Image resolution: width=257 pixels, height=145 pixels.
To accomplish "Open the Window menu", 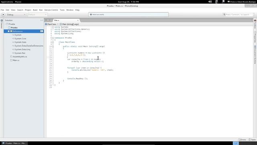I will click(70, 10).
